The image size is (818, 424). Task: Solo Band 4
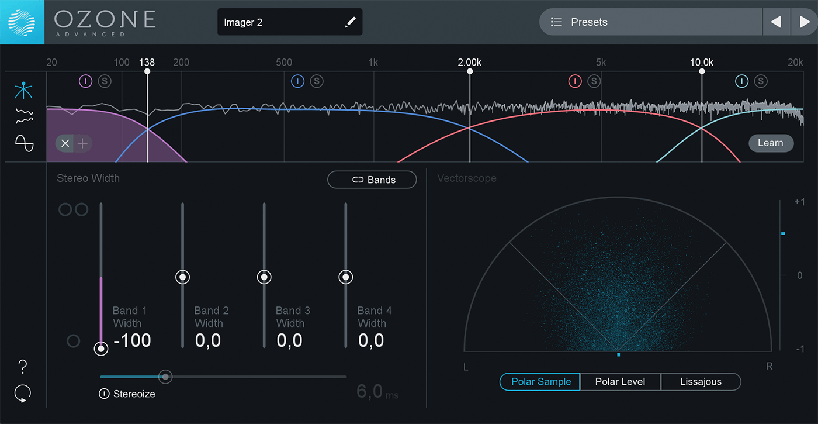click(x=761, y=81)
